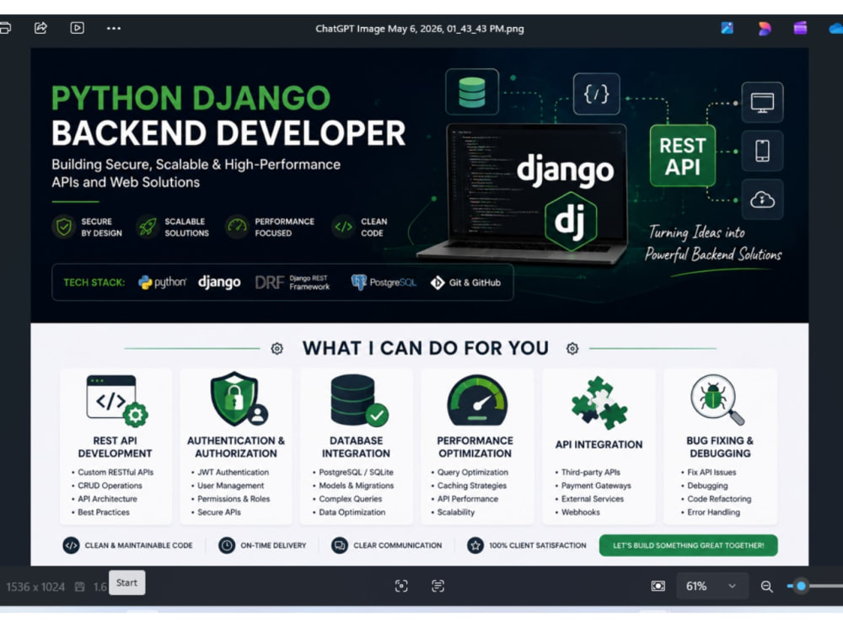Click the database stack with checkmark illustration
This screenshot has height=632, width=843.
click(359, 400)
